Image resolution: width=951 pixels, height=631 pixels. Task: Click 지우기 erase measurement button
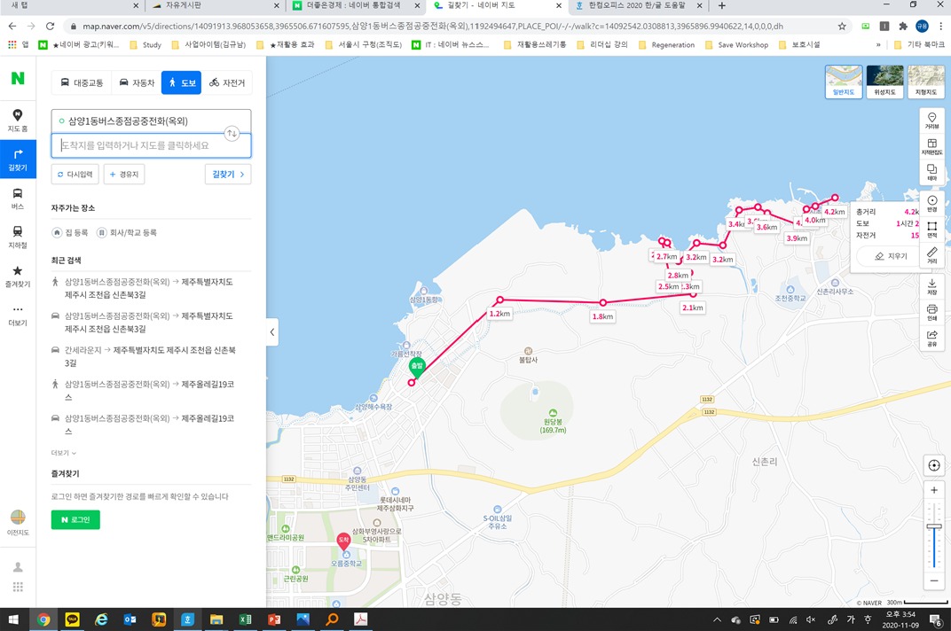[x=891, y=256]
